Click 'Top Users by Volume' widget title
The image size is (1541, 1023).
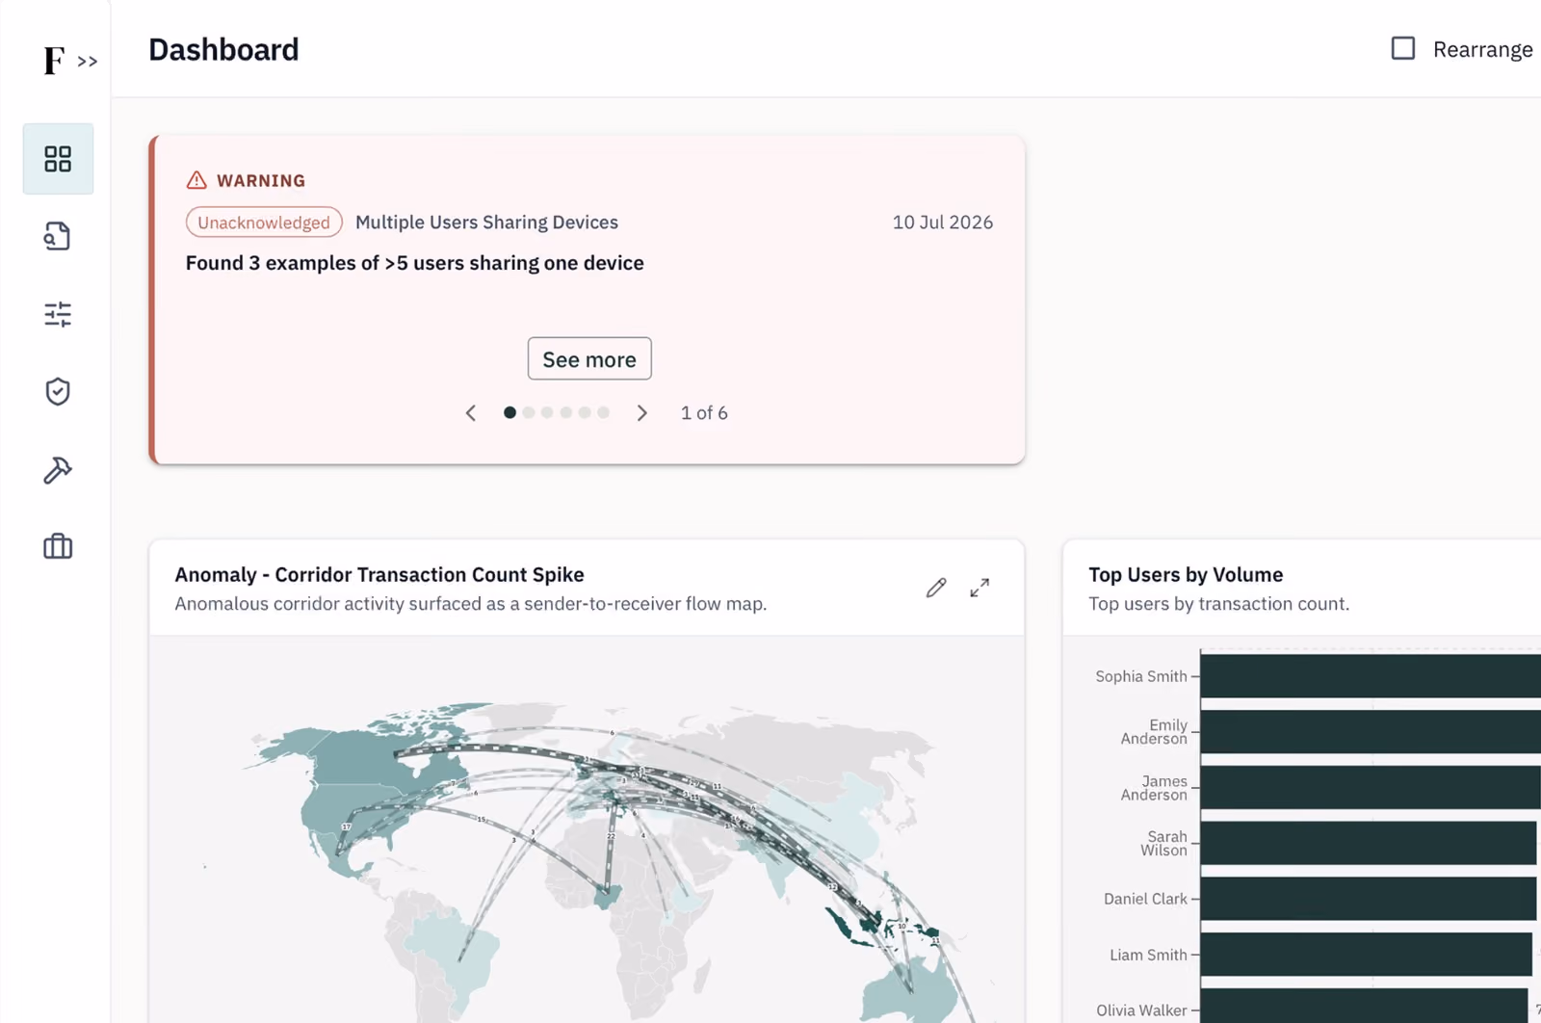pyautogui.click(x=1186, y=575)
